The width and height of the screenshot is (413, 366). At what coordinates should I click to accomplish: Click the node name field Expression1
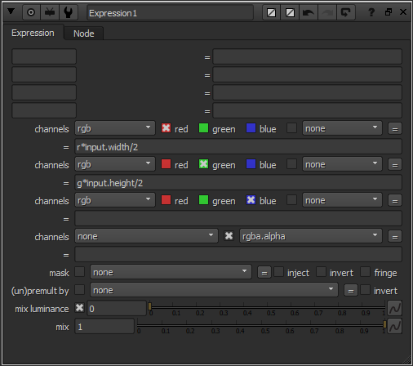tap(170, 13)
